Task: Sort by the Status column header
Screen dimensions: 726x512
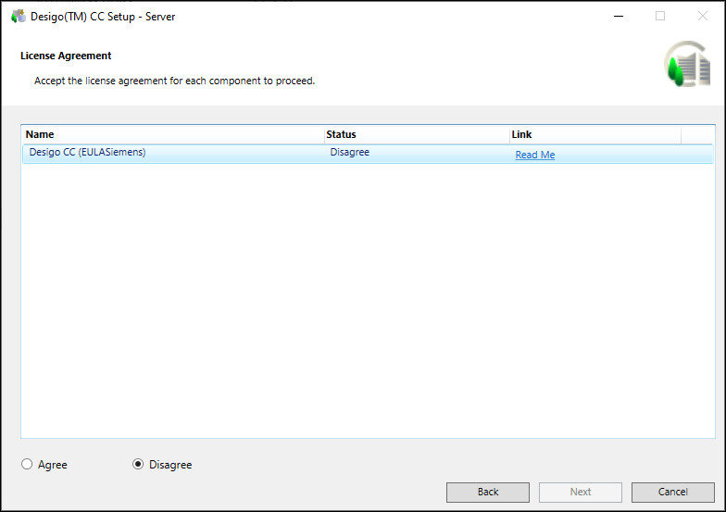Action: (x=416, y=134)
